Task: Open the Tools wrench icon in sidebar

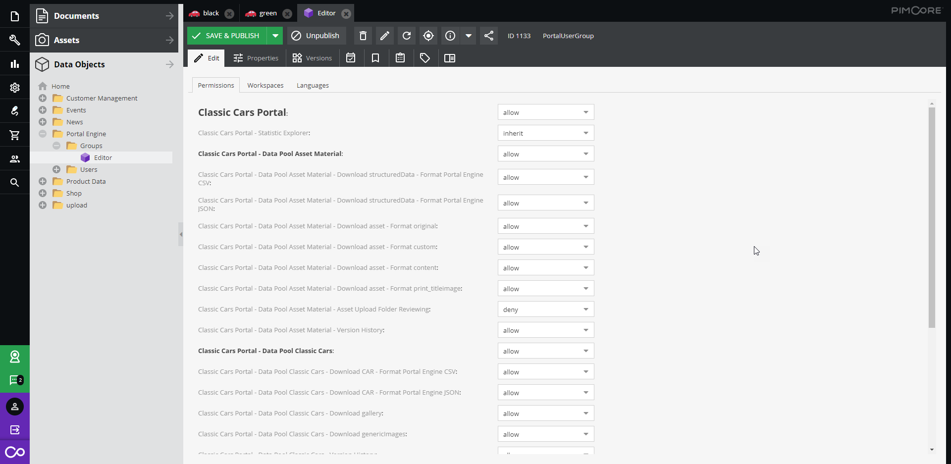Action: point(15,40)
